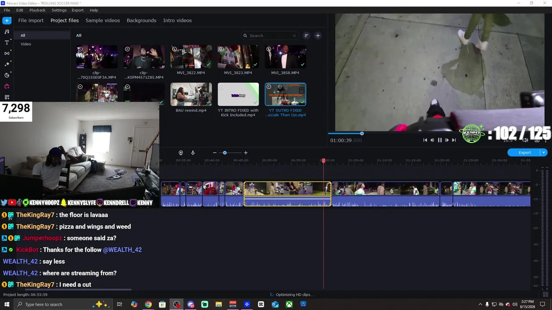Zoom out the timeline with minus
Viewport: 552px width, 310px height.
pos(215,153)
